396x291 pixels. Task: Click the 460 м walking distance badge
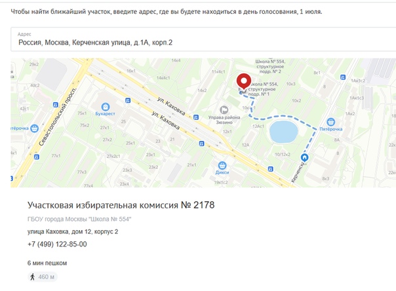pyautogui.click(x=43, y=277)
